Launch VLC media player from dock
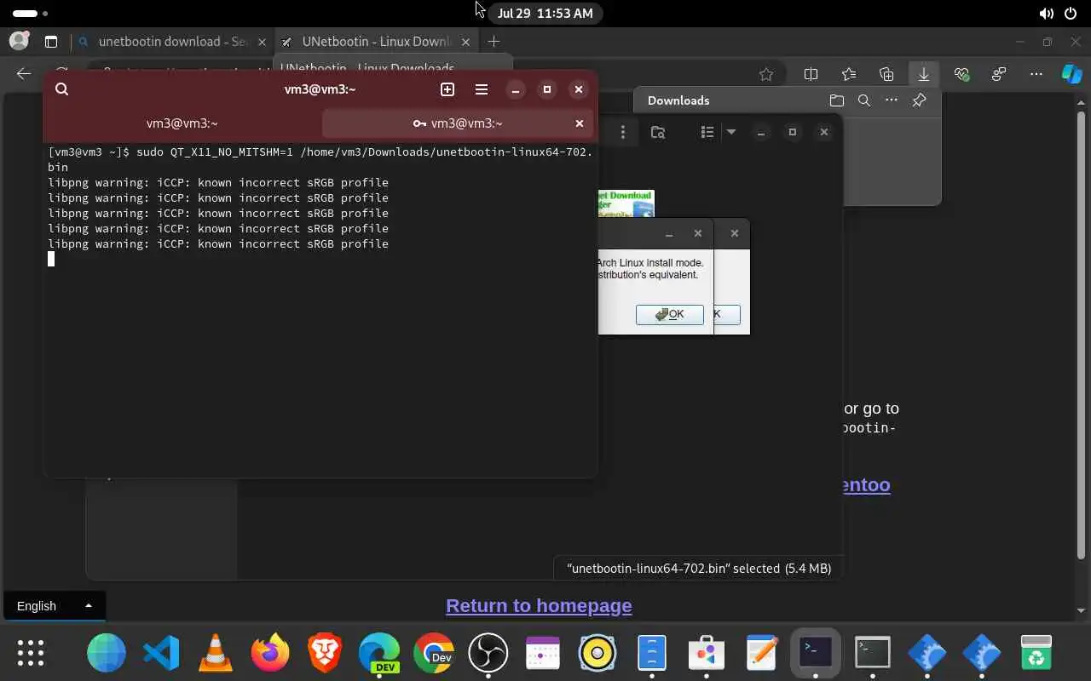This screenshot has height=681, width=1091. (216, 653)
